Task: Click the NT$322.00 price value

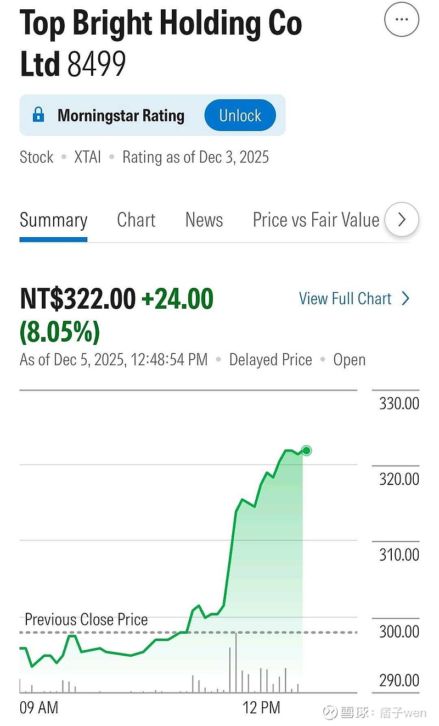Action: click(x=77, y=299)
